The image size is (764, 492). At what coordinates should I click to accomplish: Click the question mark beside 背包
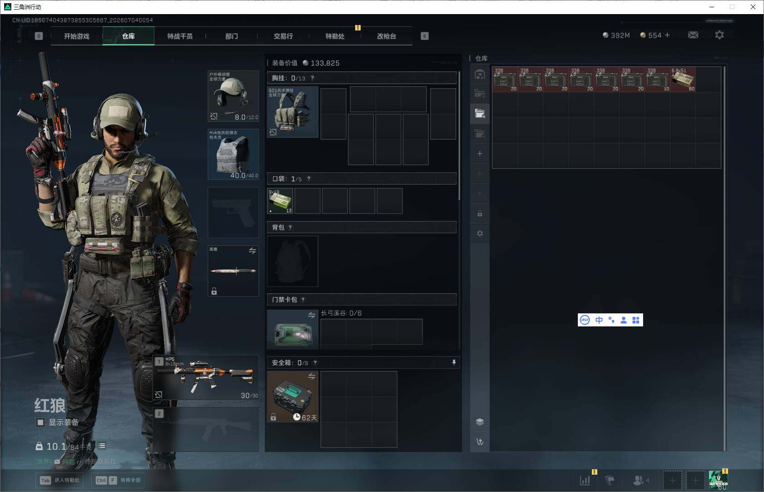click(290, 227)
